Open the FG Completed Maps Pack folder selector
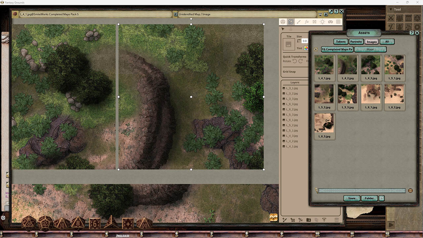 pyautogui.click(x=337, y=49)
